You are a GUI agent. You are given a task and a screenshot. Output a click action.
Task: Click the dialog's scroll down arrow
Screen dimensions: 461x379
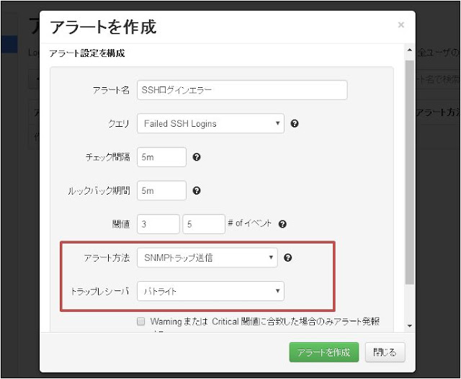point(410,326)
